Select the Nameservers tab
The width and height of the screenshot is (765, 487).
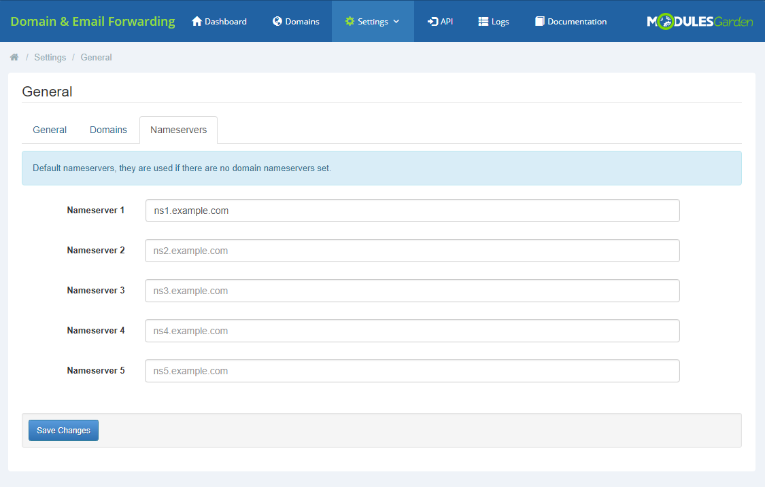click(x=179, y=130)
